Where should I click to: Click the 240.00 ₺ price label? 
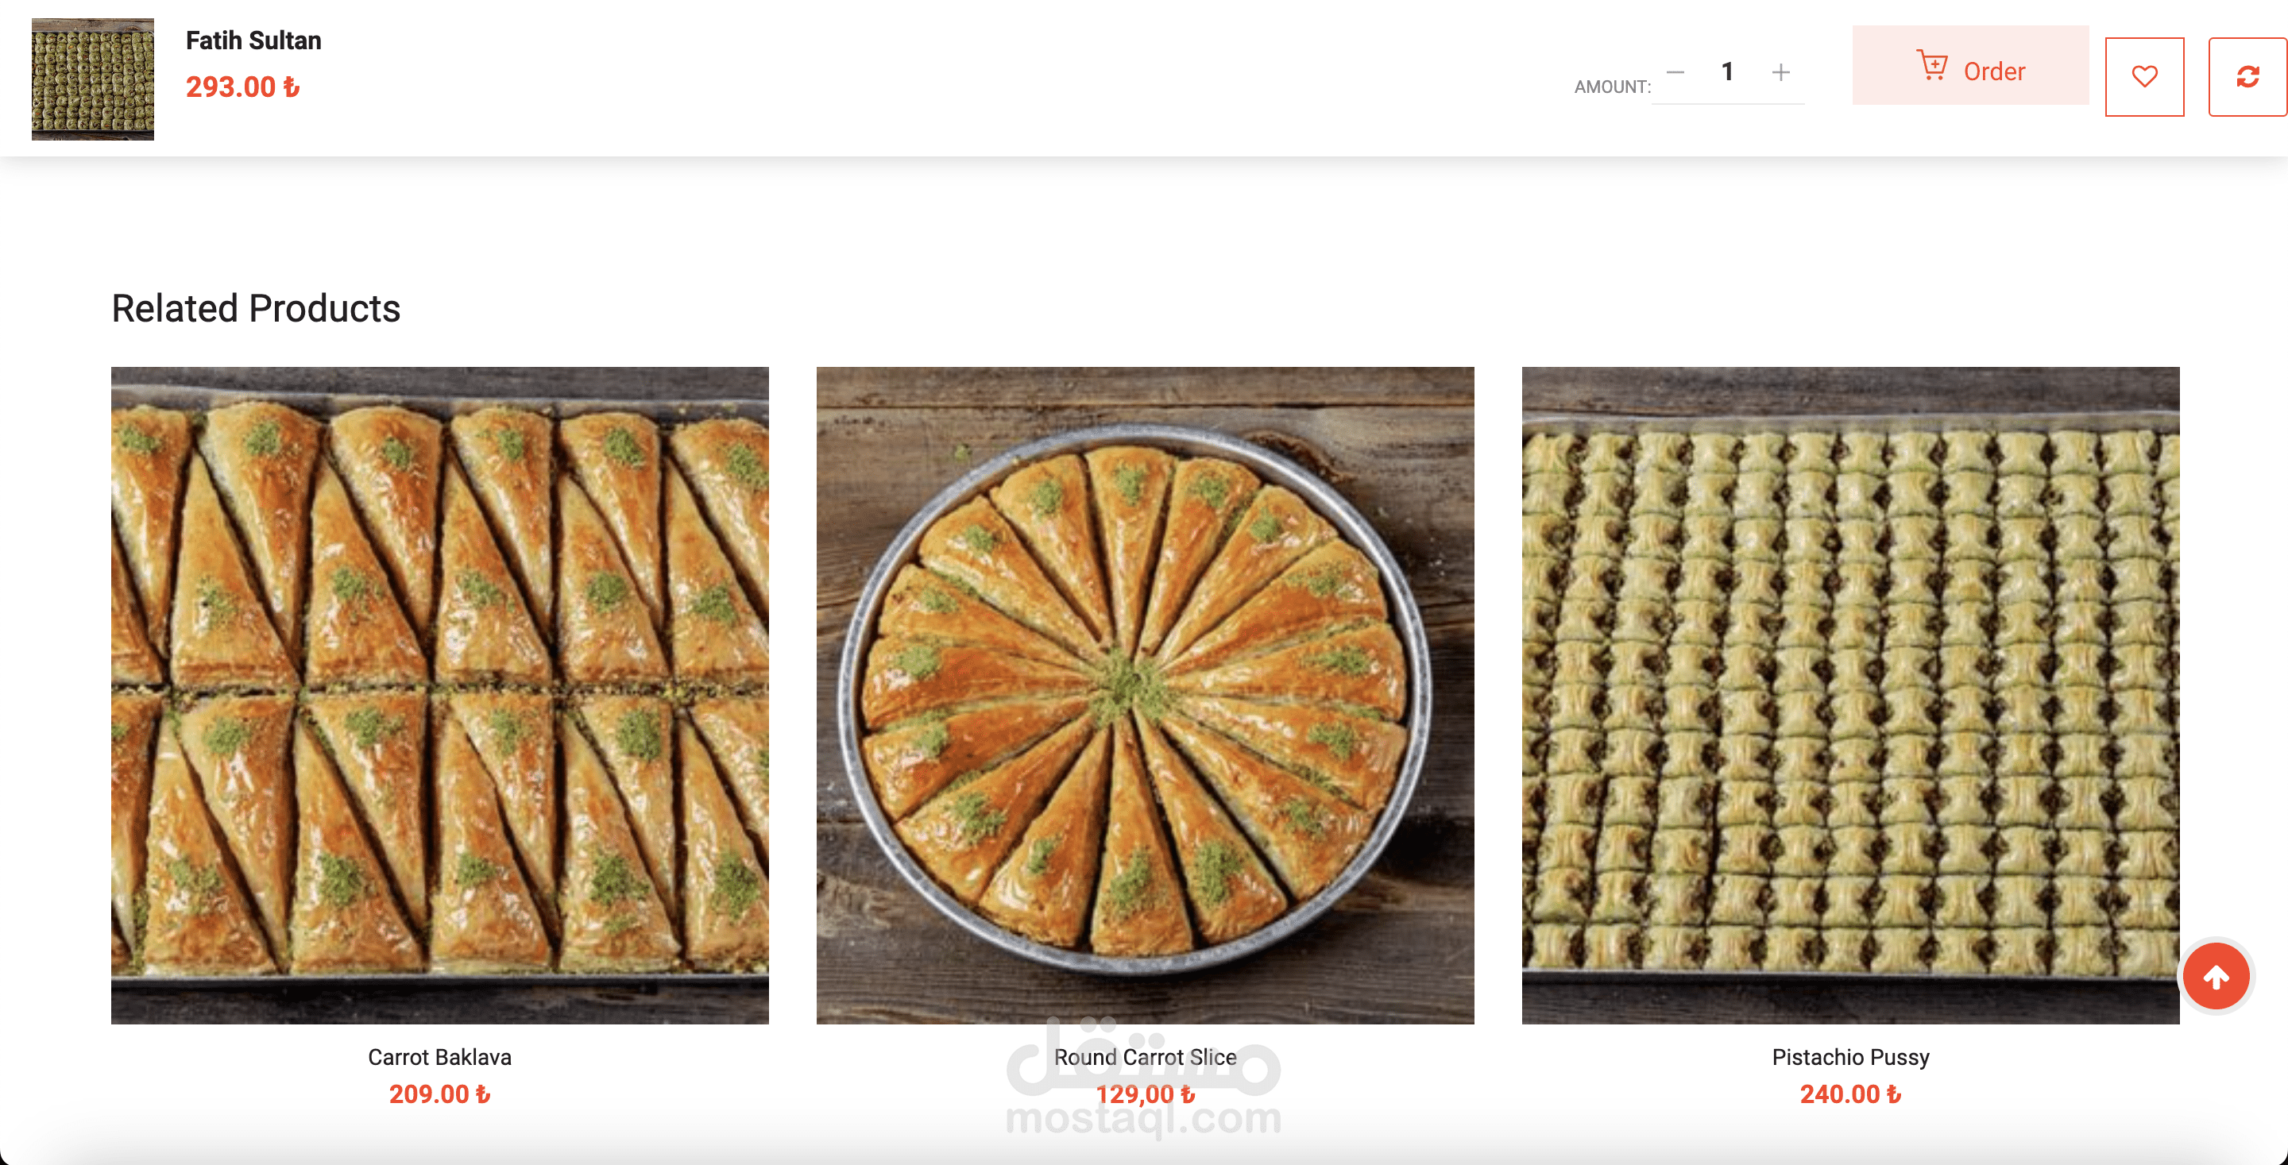1850,1094
